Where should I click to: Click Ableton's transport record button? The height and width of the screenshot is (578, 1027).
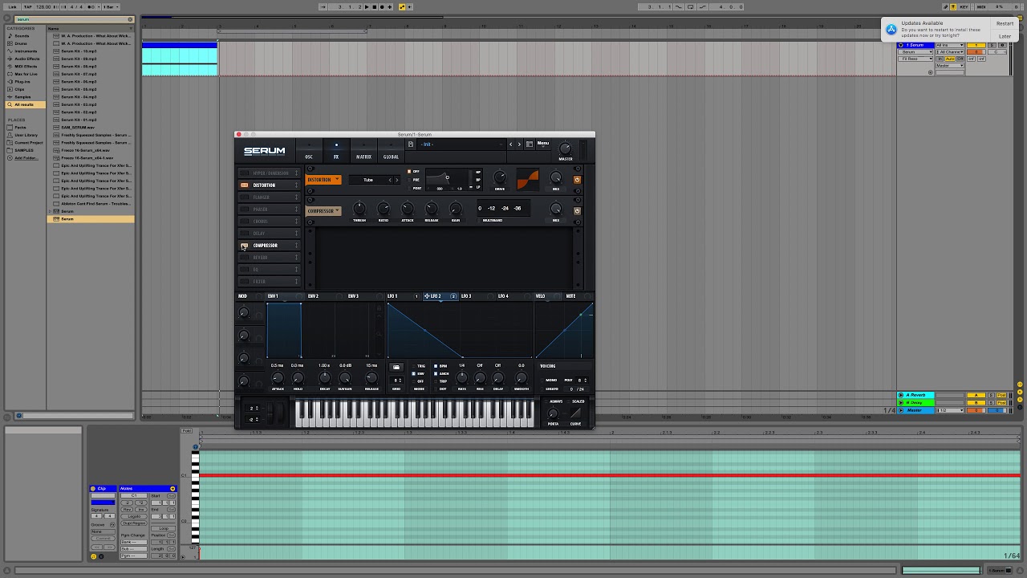[383, 6]
